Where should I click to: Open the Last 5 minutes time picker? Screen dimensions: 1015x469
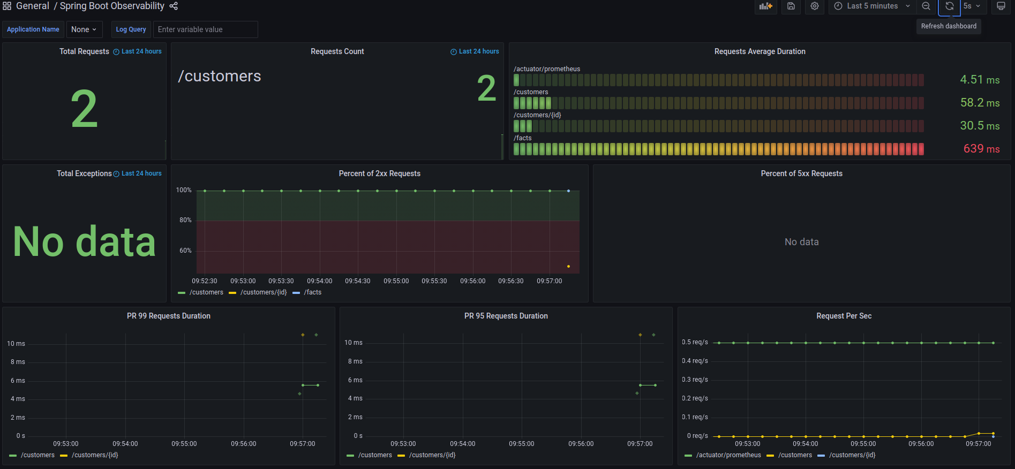(872, 6)
